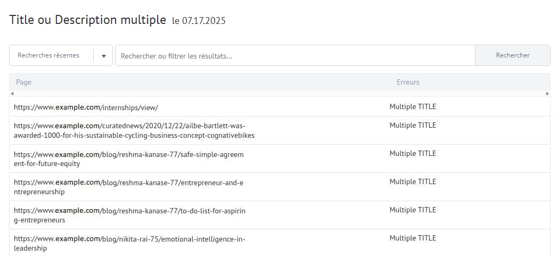Open the emotional-intelligence-in-leadership URL
This screenshot has height=257, width=556.
pyautogui.click(x=129, y=244)
